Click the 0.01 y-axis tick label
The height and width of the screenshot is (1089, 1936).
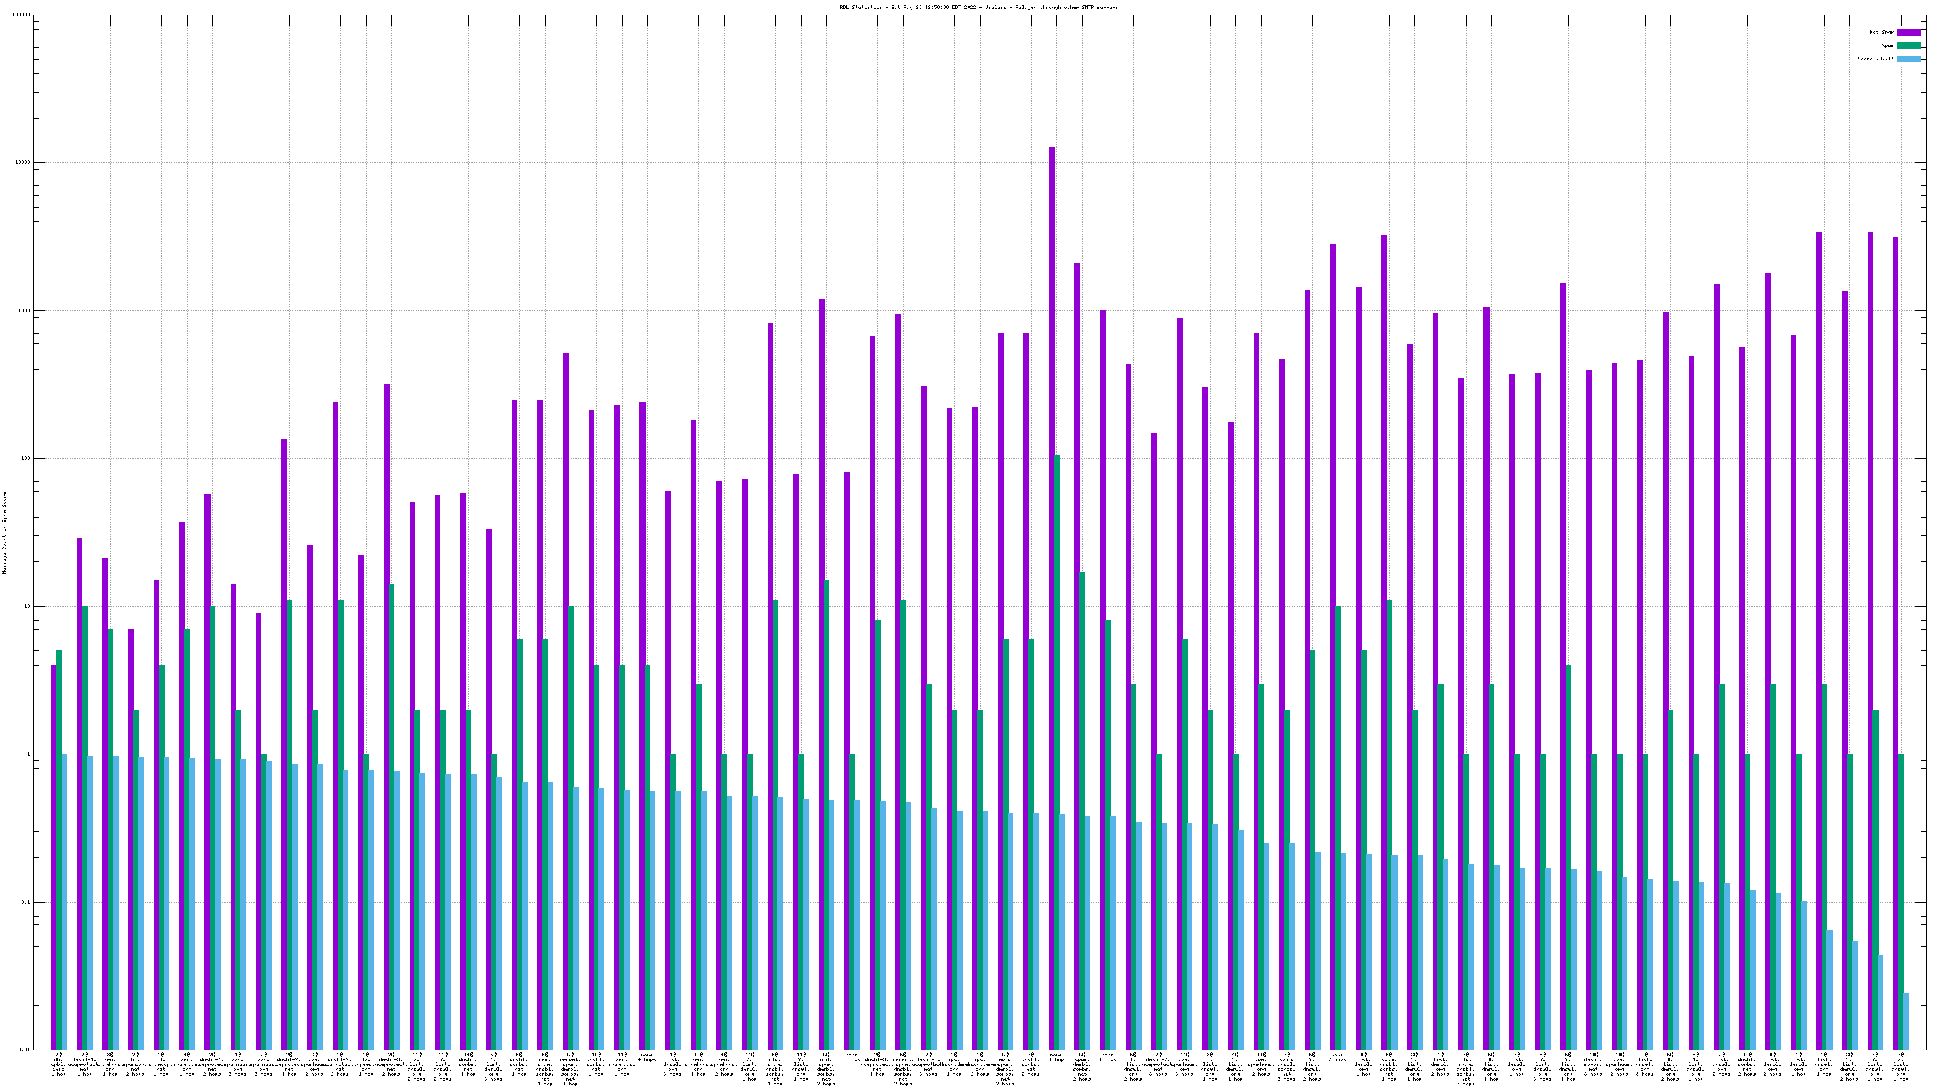25,1050
